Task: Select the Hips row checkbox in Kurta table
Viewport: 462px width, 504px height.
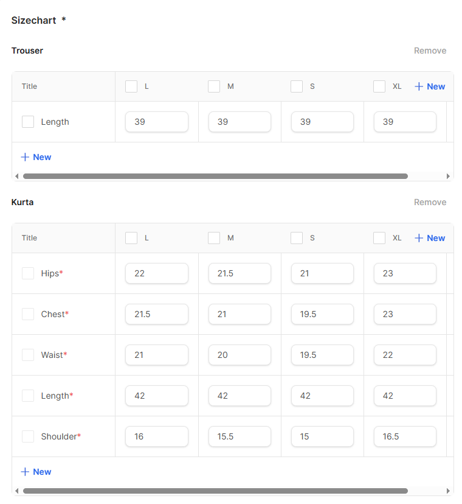Action: click(28, 273)
